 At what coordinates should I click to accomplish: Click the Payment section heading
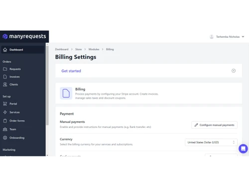coord(67,114)
